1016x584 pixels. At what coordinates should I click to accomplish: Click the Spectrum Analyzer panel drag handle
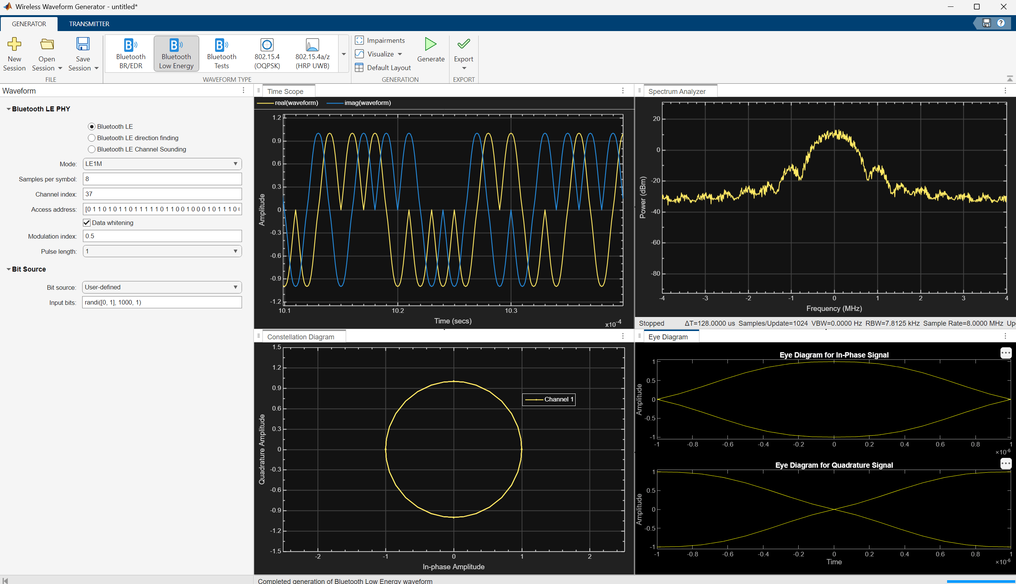[640, 91]
